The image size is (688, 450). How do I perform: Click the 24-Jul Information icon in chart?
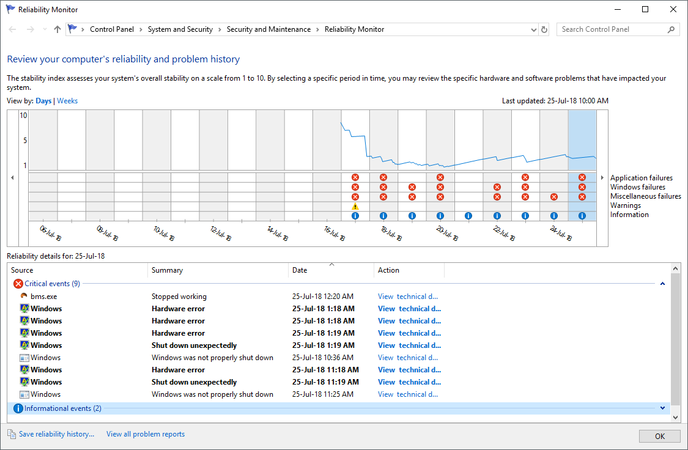(x=554, y=216)
